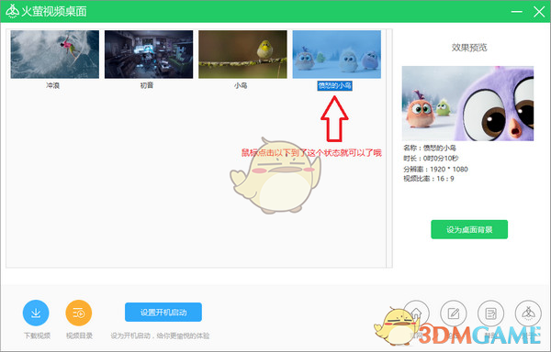Click the home (官网) house icon

[416, 313]
